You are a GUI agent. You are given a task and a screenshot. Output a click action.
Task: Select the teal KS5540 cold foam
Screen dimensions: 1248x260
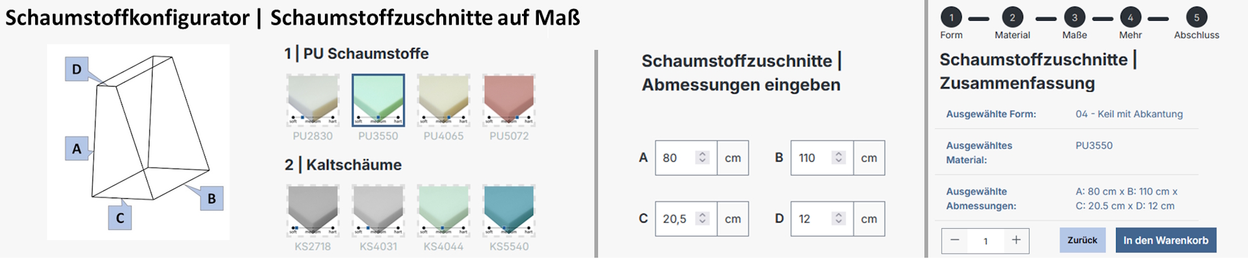coord(509,210)
